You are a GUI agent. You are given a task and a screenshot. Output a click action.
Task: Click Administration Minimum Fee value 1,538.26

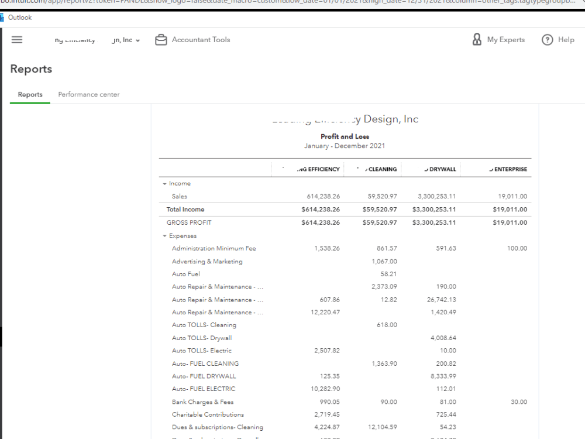pos(327,248)
